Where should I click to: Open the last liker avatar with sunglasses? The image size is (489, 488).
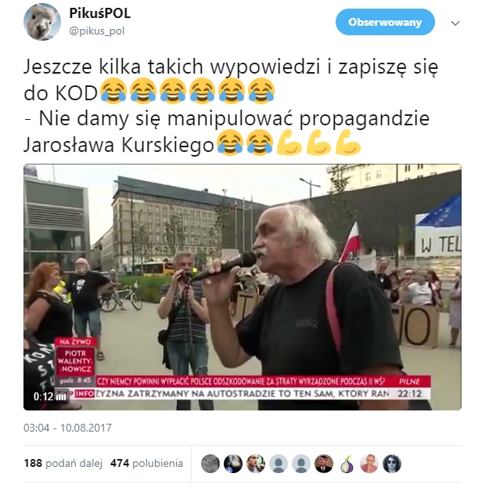coord(392,464)
